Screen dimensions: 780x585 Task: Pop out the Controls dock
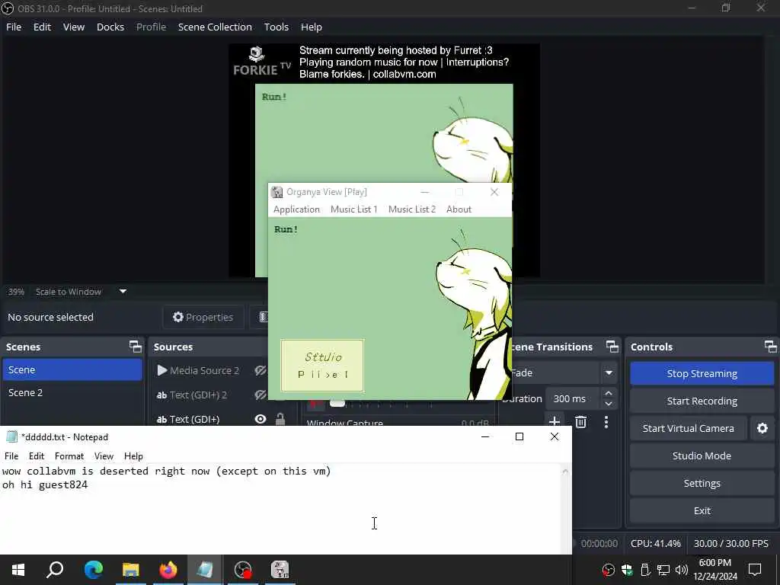[771, 347]
